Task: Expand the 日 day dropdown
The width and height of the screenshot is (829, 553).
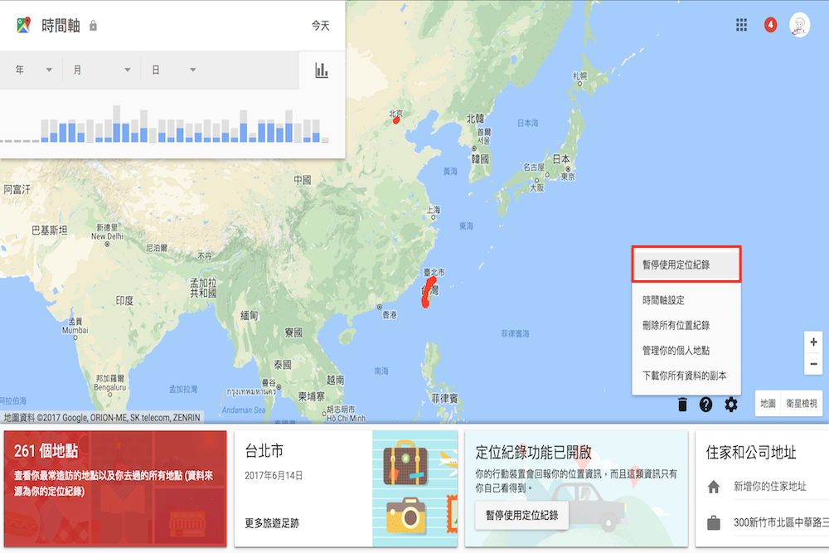Action: (174, 70)
